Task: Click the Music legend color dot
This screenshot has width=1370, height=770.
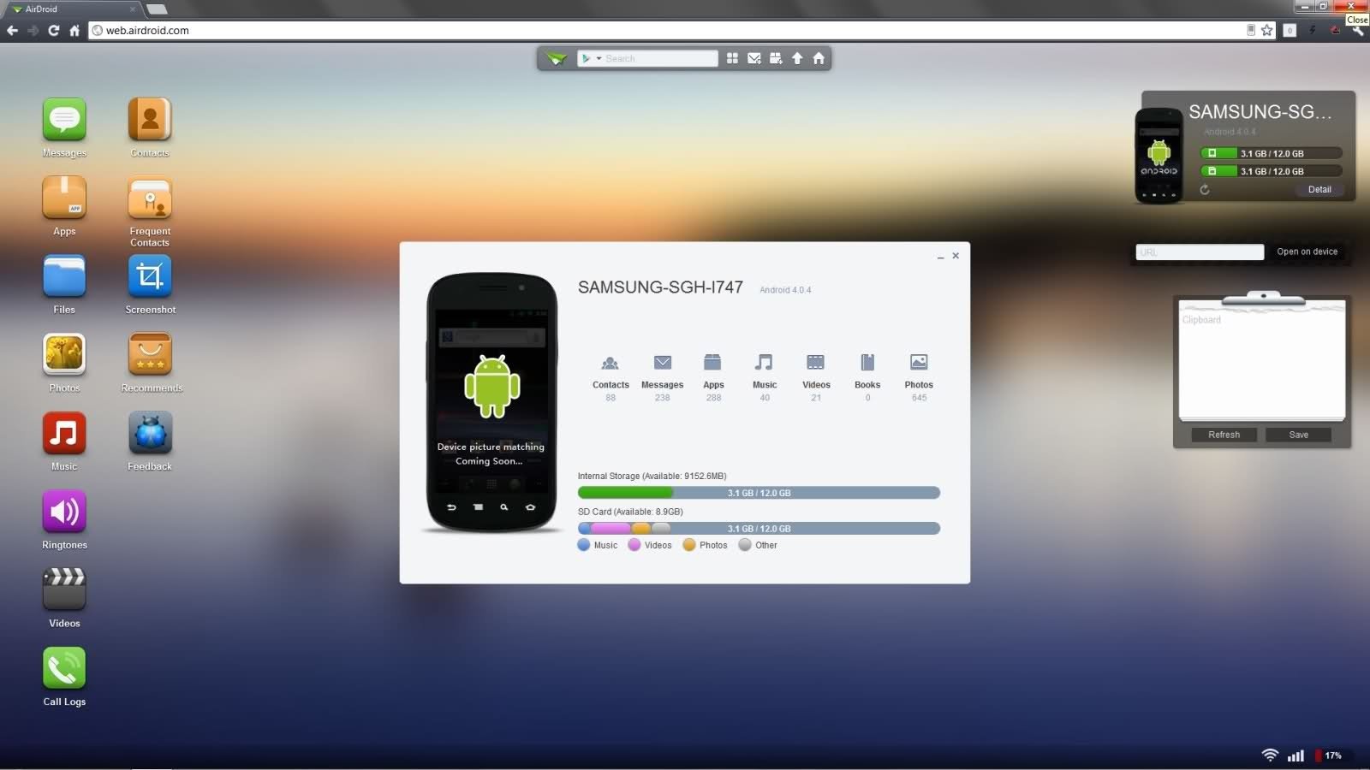Action: (584, 545)
